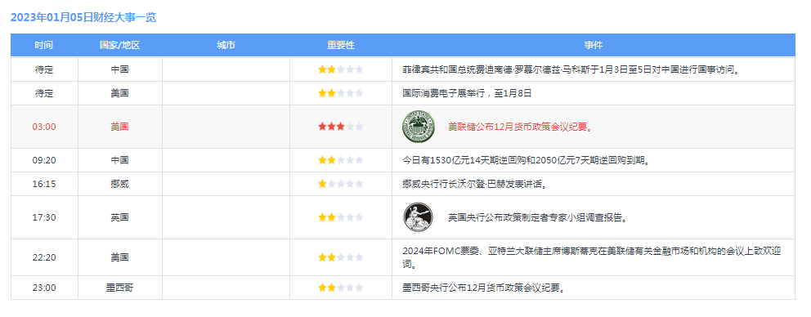811x317 pixels.
Task: Click the 挪威央行行长沃尔登·巴赫发表讲话 text
Action: pyautogui.click(x=475, y=184)
